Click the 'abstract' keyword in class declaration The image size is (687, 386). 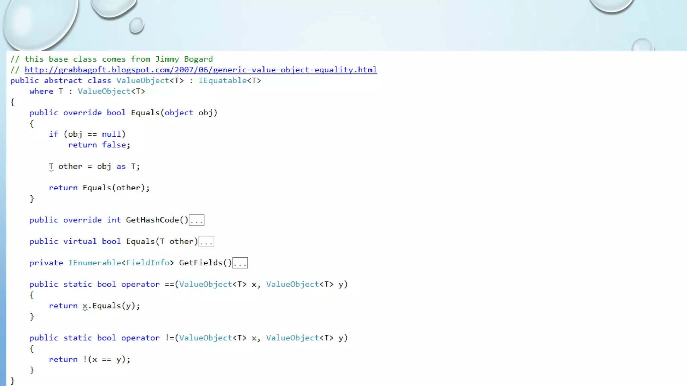(x=63, y=81)
